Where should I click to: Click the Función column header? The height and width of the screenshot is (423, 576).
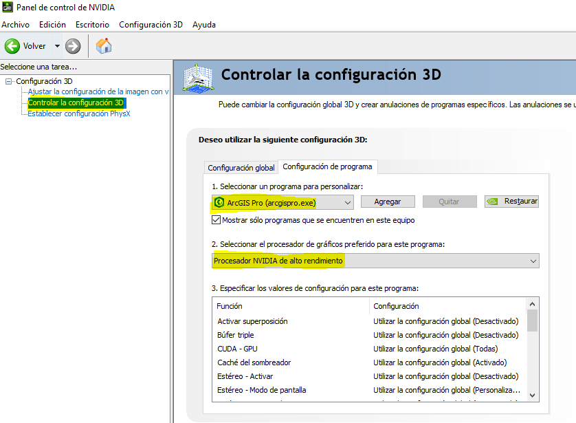tap(291, 306)
